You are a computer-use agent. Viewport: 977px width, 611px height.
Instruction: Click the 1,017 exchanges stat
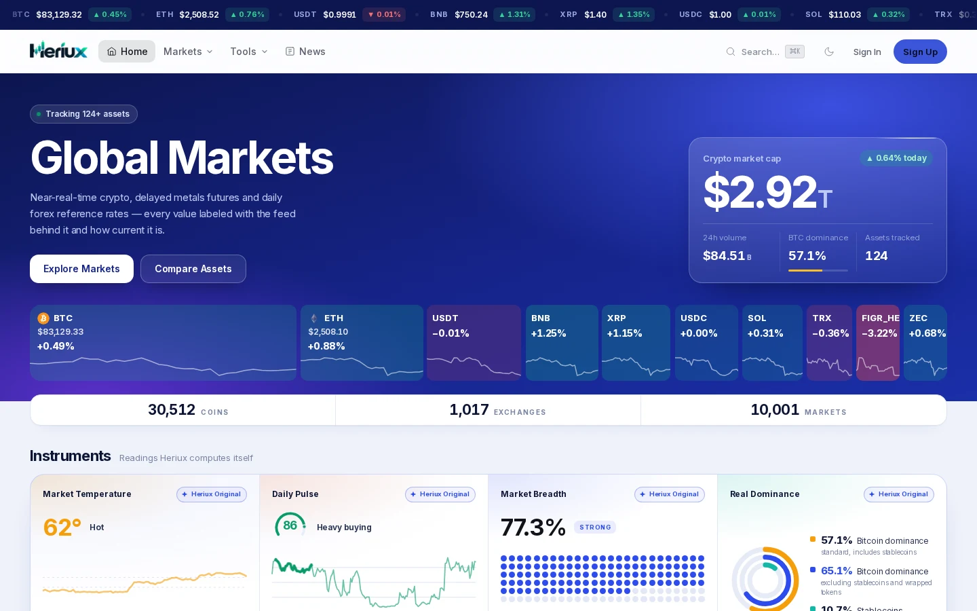488,410
